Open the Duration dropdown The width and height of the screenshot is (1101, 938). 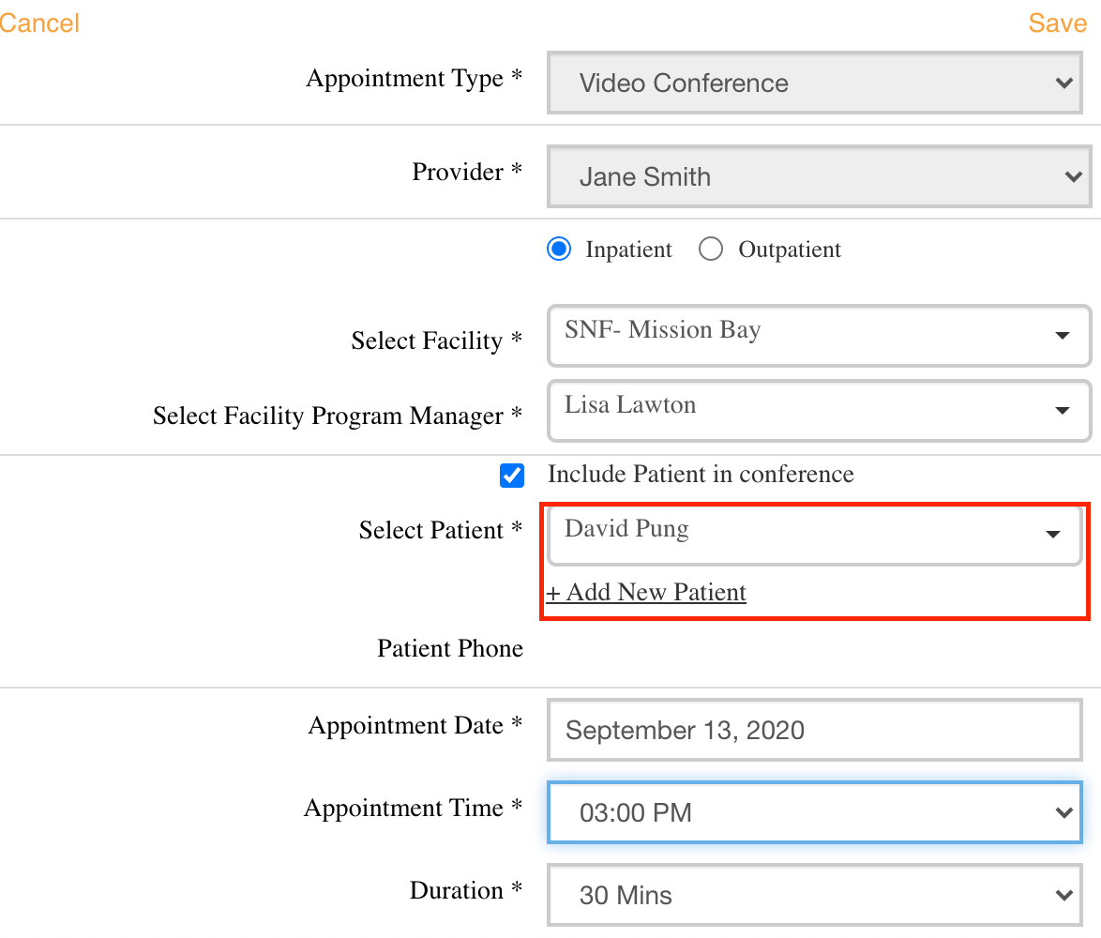click(812, 895)
